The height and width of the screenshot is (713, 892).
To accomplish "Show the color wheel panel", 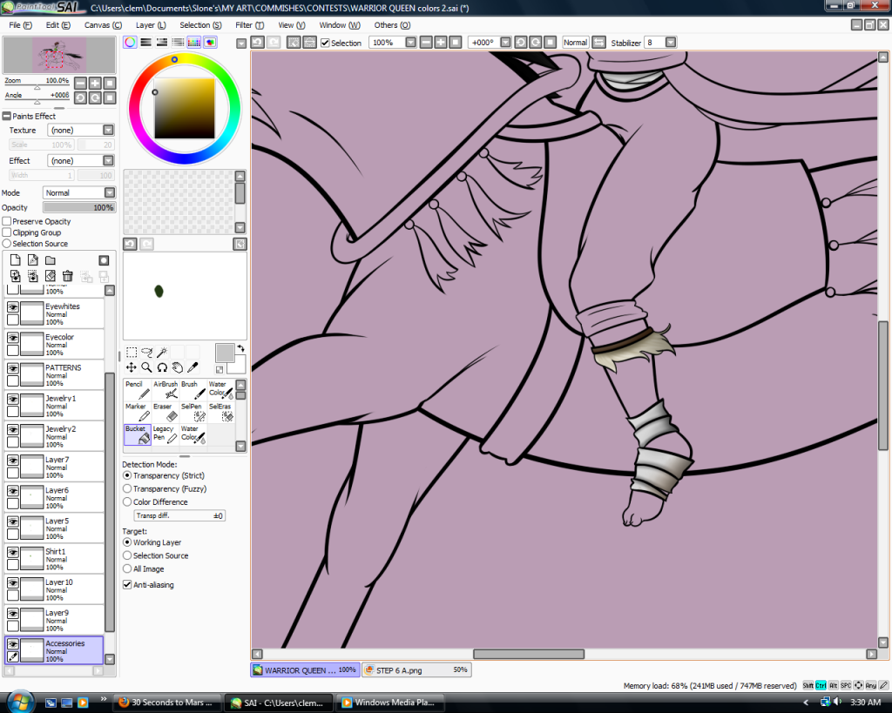I will (x=130, y=42).
